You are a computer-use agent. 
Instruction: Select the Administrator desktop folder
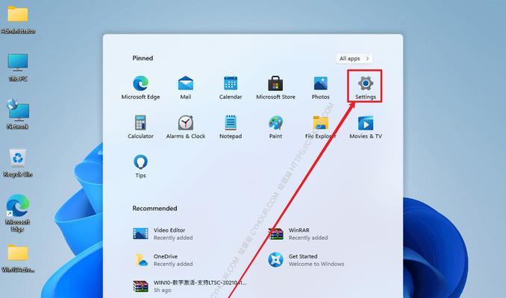pos(18,19)
